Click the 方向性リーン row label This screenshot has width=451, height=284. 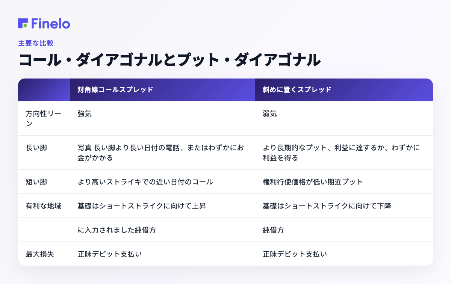tap(44, 118)
